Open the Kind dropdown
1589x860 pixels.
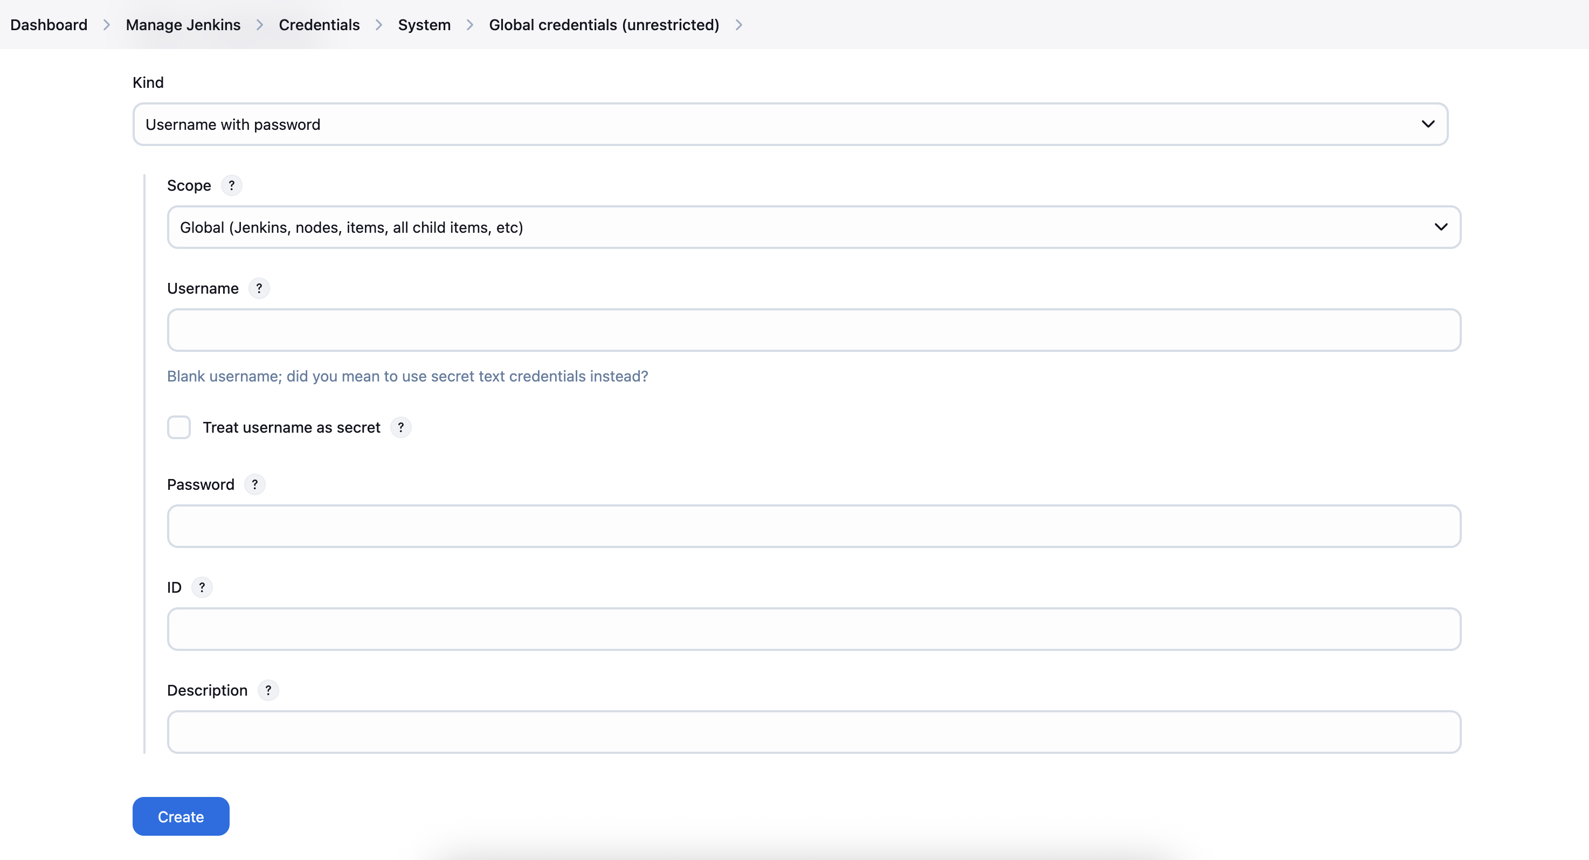click(x=790, y=124)
